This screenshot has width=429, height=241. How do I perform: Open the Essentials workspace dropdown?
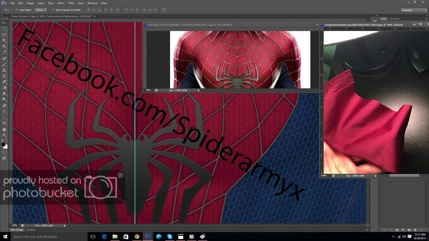[x=413, y=10]
